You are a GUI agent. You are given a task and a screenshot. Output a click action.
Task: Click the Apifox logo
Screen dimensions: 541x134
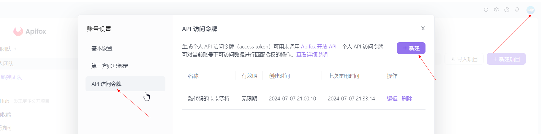(x=30, y=31)
